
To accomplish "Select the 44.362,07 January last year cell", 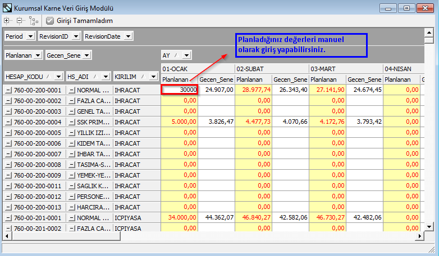I will (x=217, y=217).
